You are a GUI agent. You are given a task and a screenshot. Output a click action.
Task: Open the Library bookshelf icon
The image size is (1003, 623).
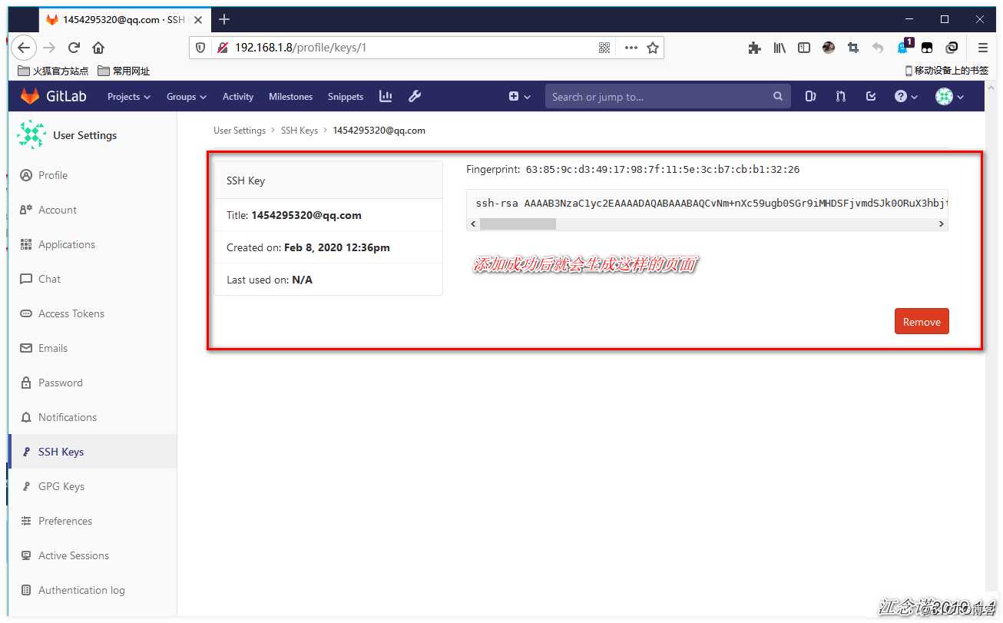(780, 48)
